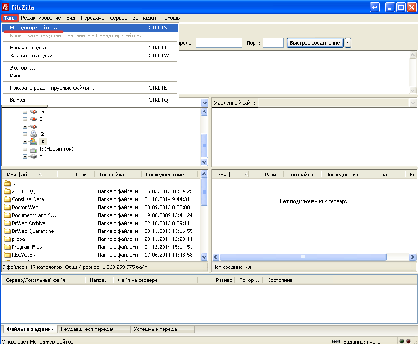Viewport: 418px width, 344px height.
Task: Choose Выход from the Файл menu
Action: coord(90,100)
